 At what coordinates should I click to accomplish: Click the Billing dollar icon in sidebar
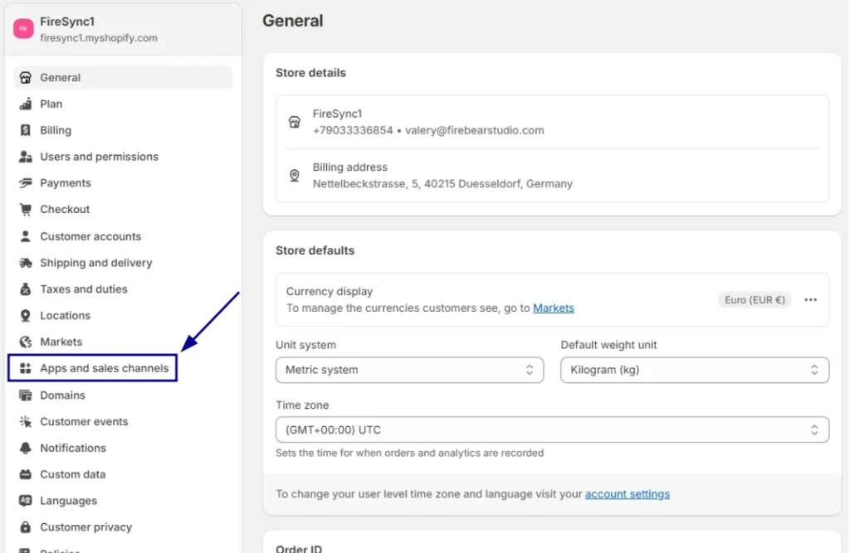(25, 130)
